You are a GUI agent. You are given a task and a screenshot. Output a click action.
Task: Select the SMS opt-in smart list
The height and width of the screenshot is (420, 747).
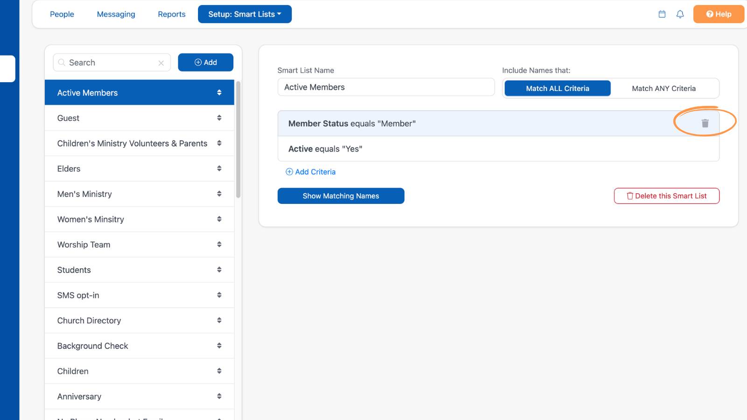pos(139,295)
